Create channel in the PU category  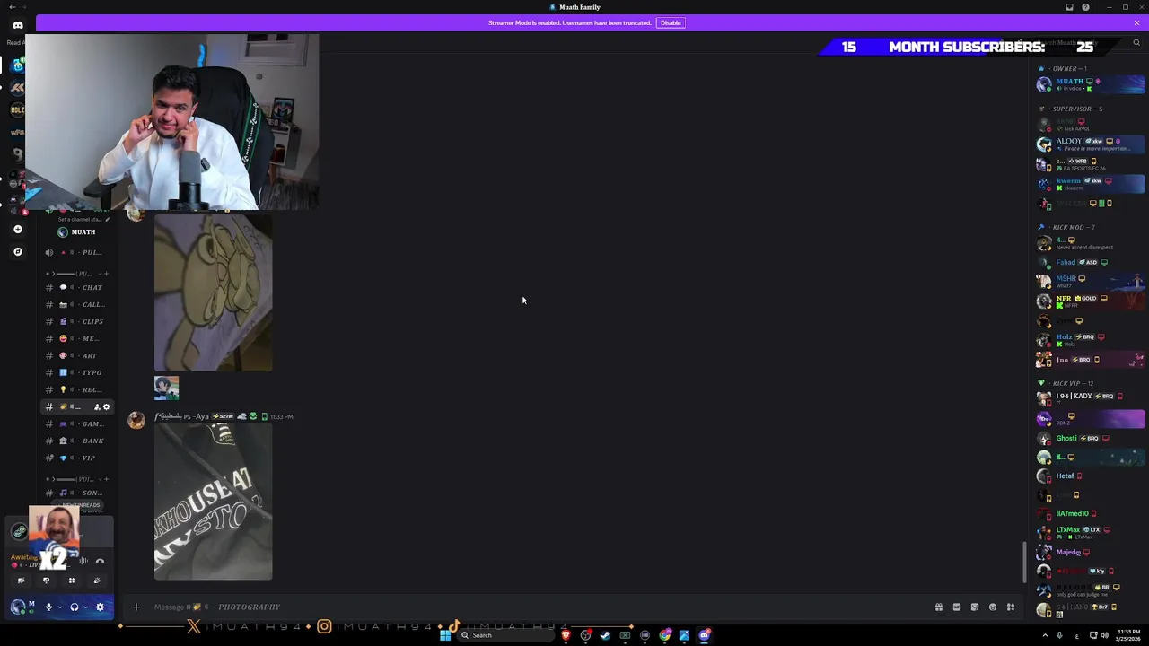pyautogui.click(x=106, y=273)
